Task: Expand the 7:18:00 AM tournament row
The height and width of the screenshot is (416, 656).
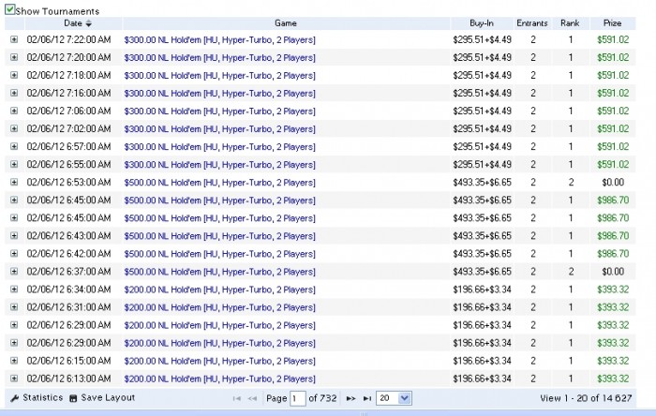Action: click(14, 75)
